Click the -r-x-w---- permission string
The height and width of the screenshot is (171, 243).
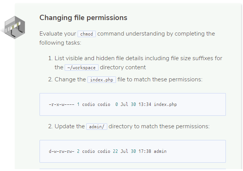click(62, 104)
